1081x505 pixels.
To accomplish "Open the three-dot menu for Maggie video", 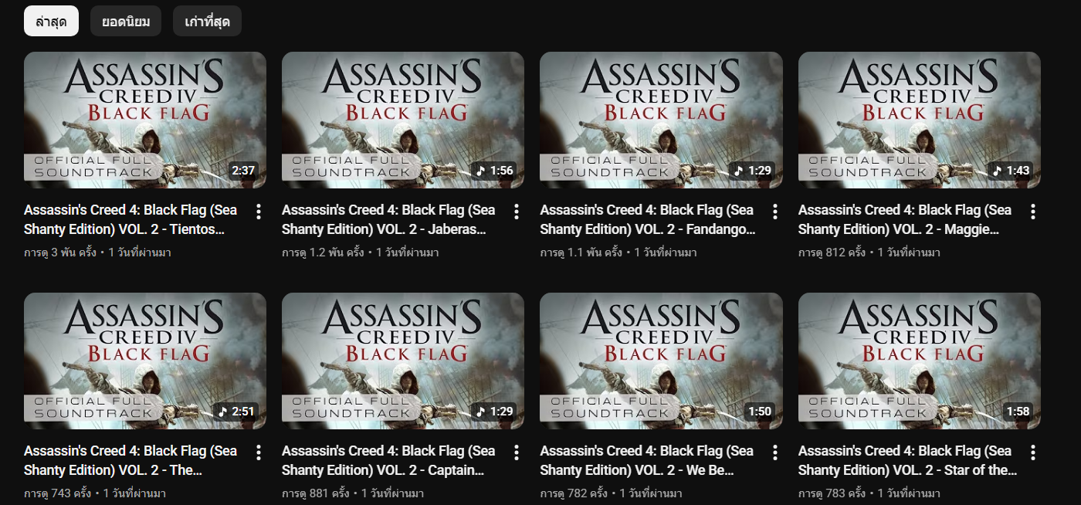I will 1033,212.
